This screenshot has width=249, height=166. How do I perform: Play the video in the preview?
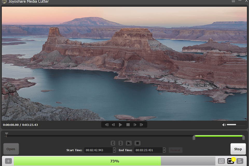tap(121, 125)
